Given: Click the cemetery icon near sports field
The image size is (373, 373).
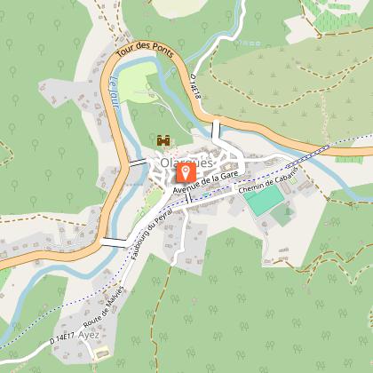Looking at the screenshot, I should tap(288, 211).
